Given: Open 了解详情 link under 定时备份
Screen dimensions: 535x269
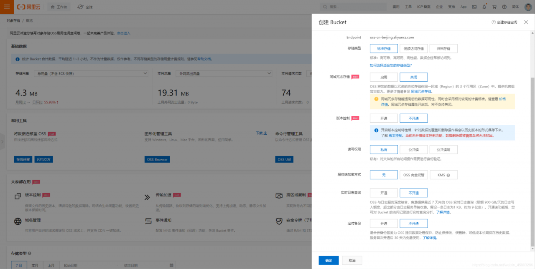Looking at the screenshot, I should [430, 238].
